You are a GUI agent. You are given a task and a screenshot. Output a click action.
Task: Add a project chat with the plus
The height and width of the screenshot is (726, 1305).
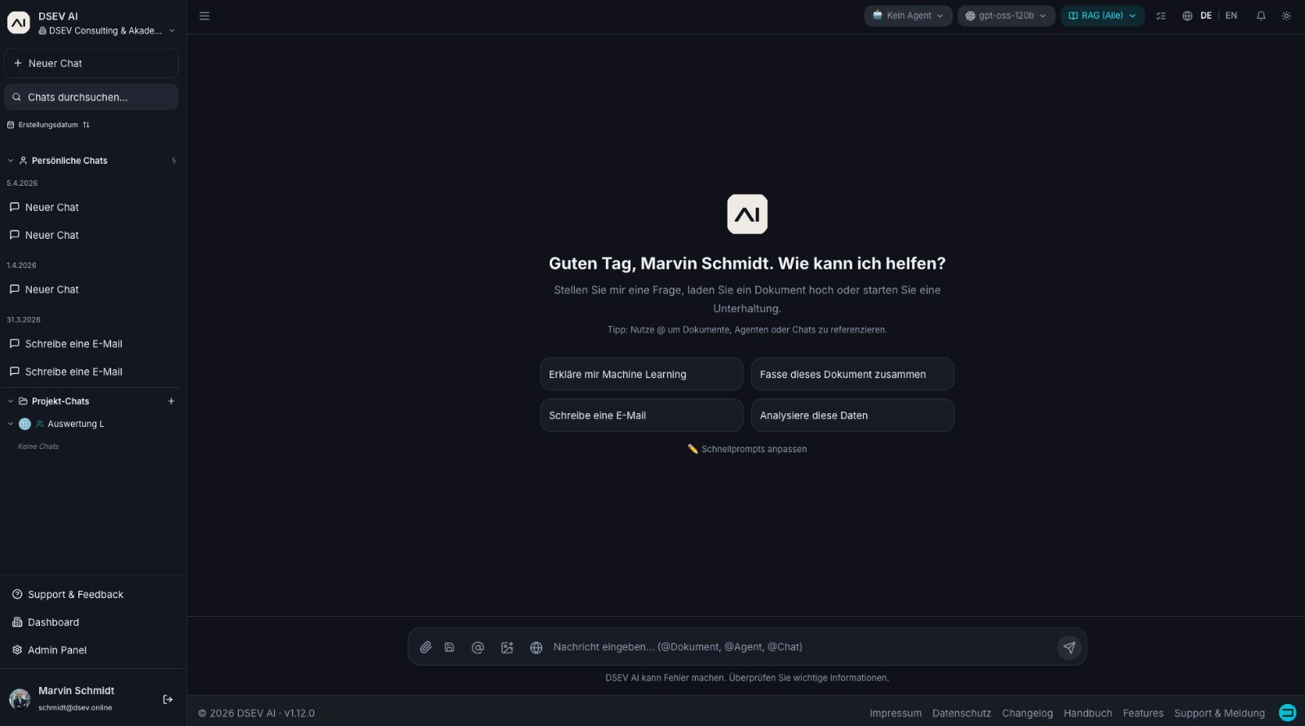click(x=171, y=401)
